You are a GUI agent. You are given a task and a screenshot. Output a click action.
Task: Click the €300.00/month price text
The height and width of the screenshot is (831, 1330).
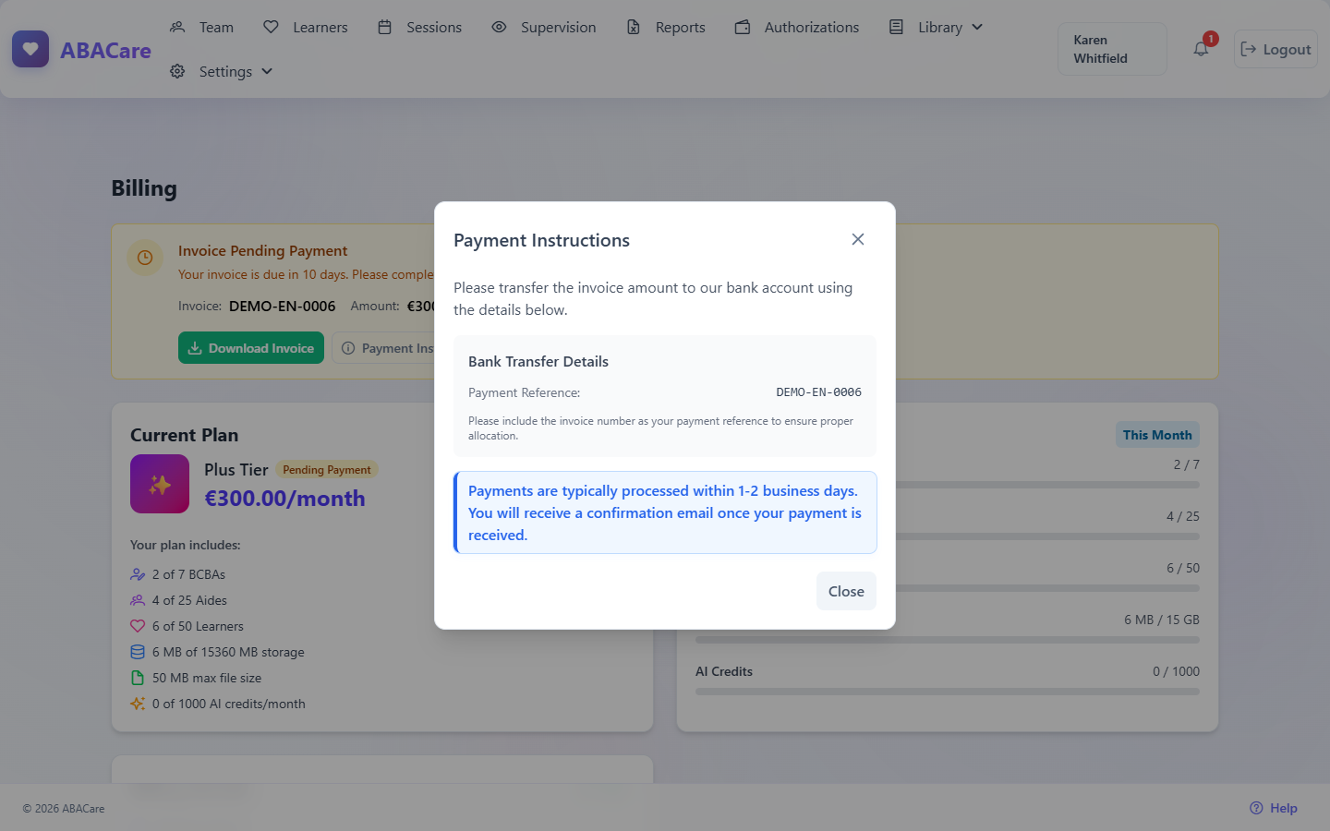(x=284, y=499)
